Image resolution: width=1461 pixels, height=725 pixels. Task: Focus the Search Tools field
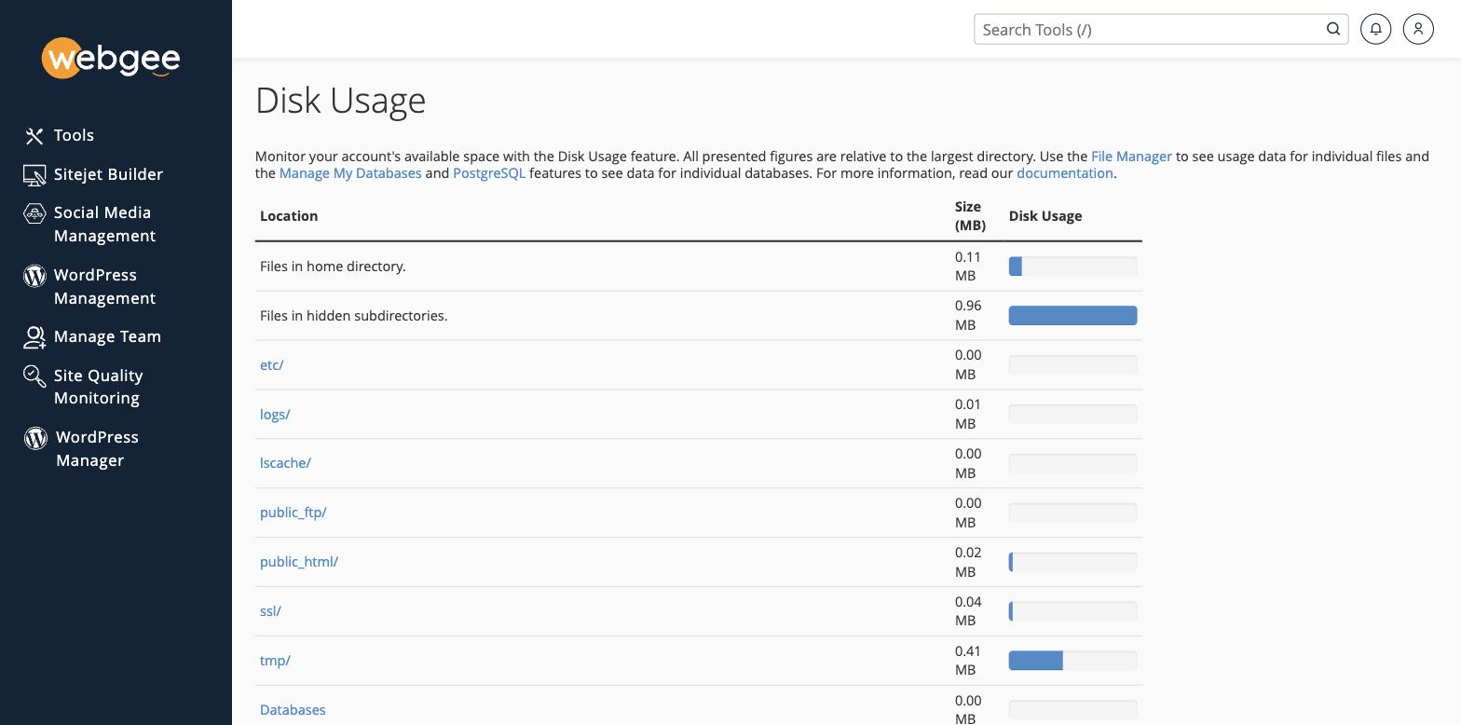click(1161, 29)
